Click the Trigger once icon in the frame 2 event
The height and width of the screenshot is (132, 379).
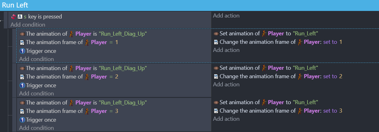click(22, 85)
